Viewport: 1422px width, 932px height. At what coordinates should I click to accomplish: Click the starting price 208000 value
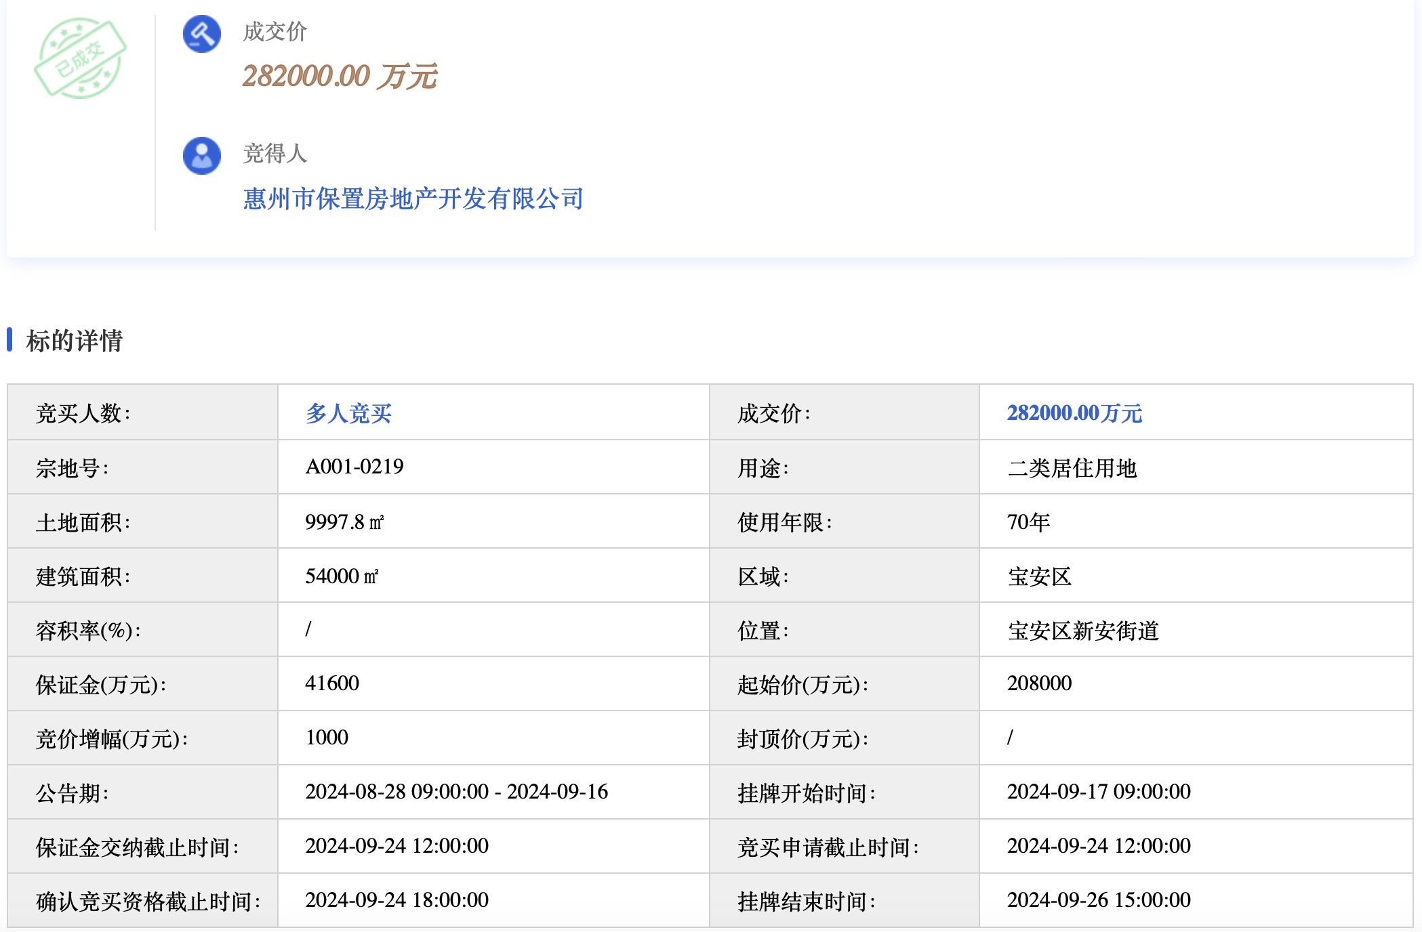pyautogui.click(x=1039, y=683)
